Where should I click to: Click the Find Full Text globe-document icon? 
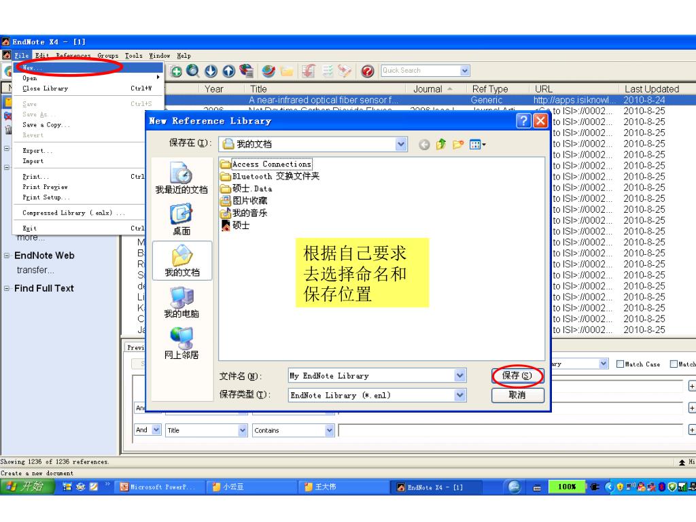coord(246,71)
